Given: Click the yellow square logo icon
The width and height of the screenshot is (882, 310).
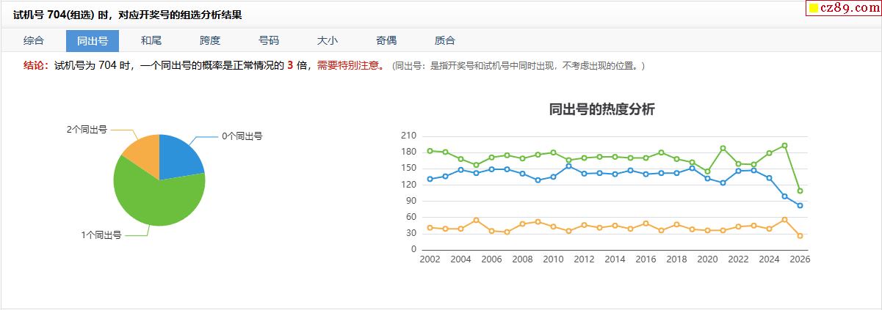Looking at the screenshot, I should (x=814, y=9).
